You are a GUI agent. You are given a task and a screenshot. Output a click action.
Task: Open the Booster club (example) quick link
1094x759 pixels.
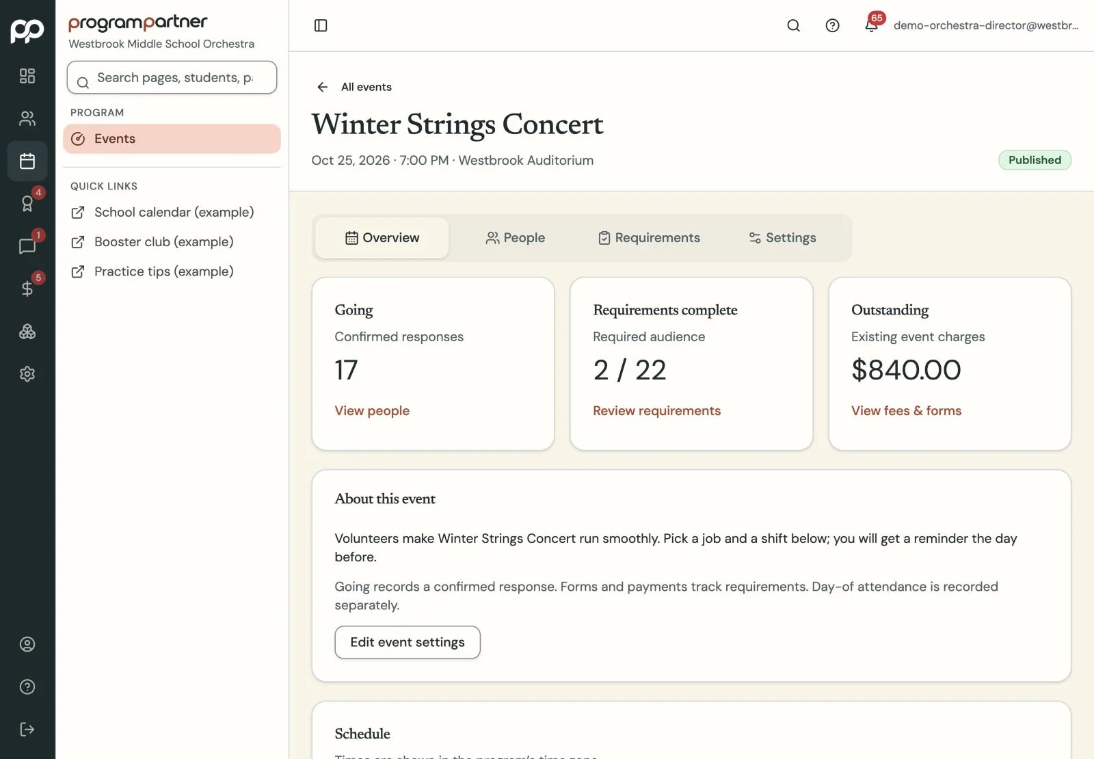[x=152, y=242]
